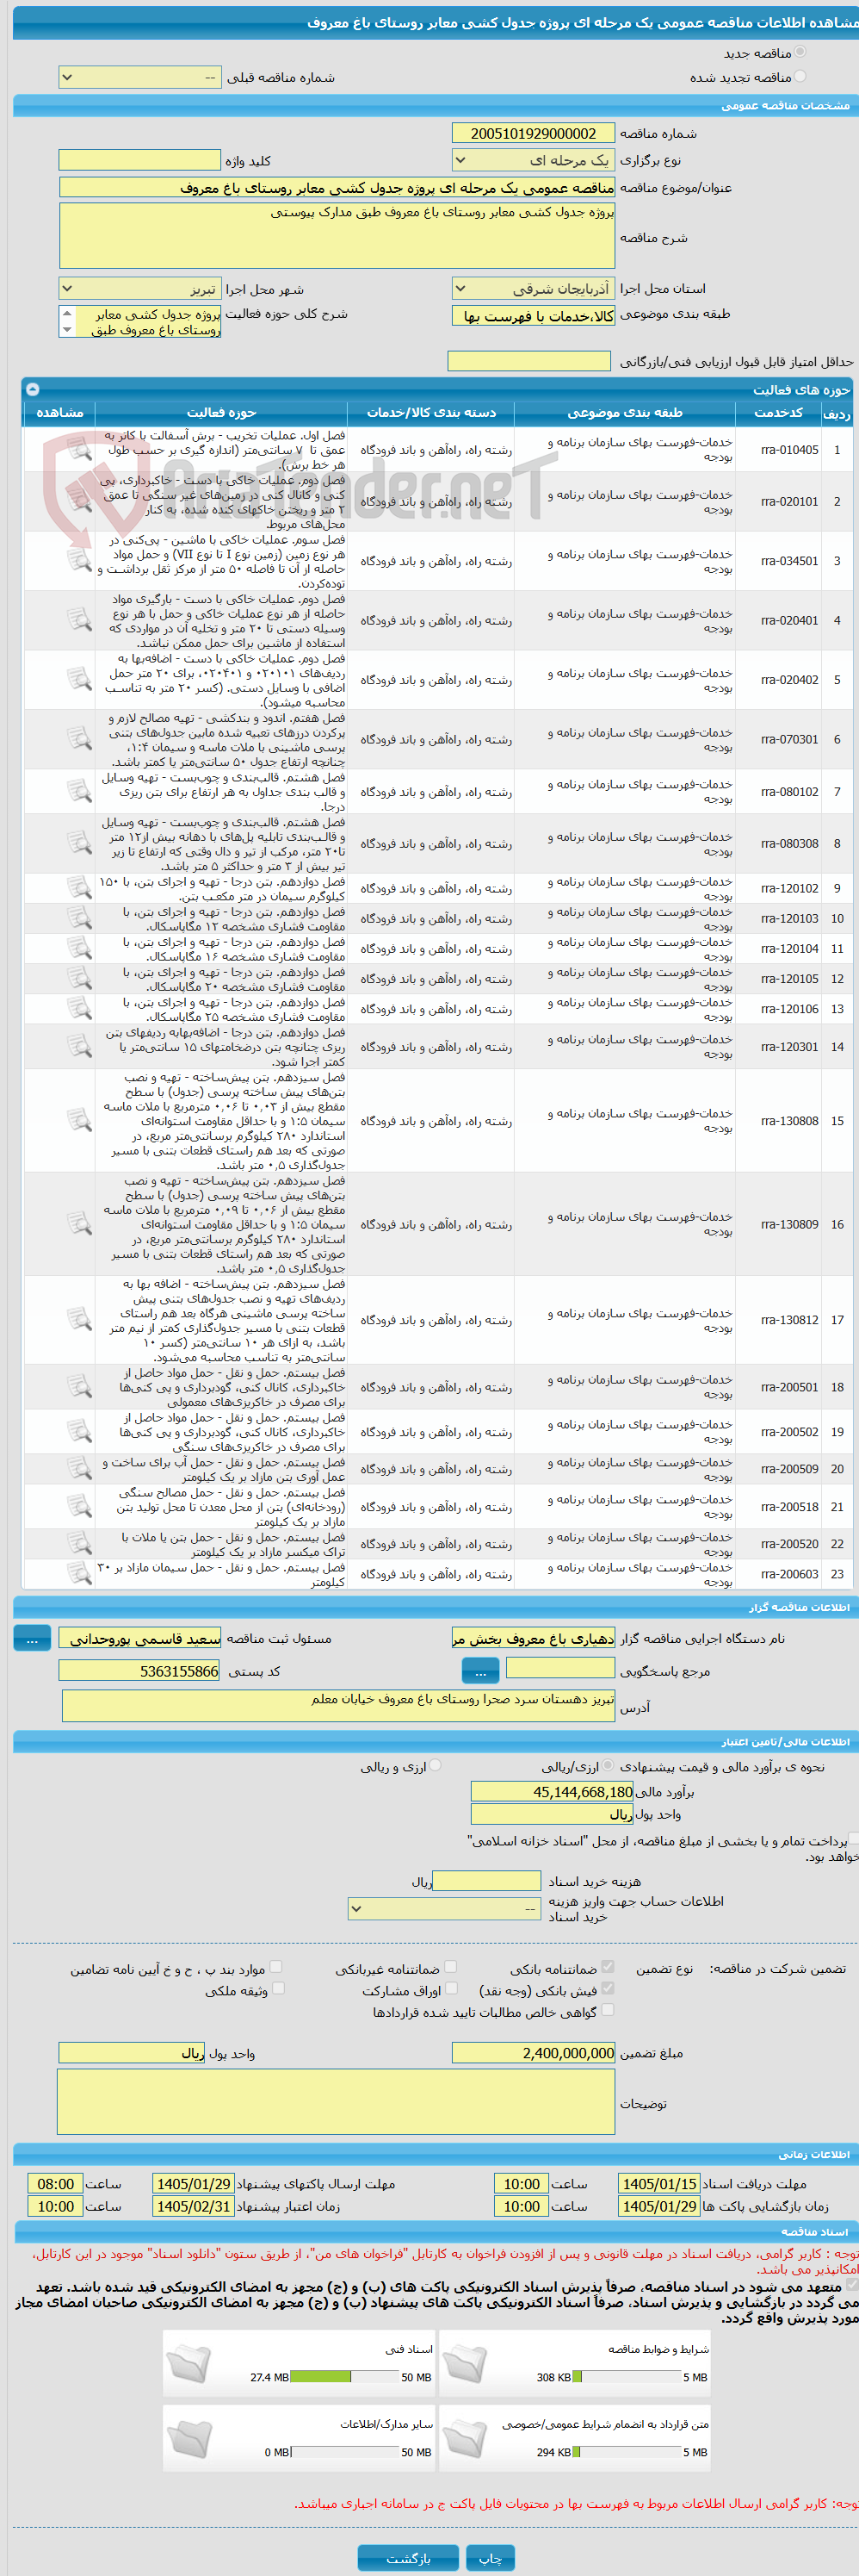The height and width of the screenshot is (2576, 859).
Task: Open view icon for row rra-010405
Action: click(79, 450)
